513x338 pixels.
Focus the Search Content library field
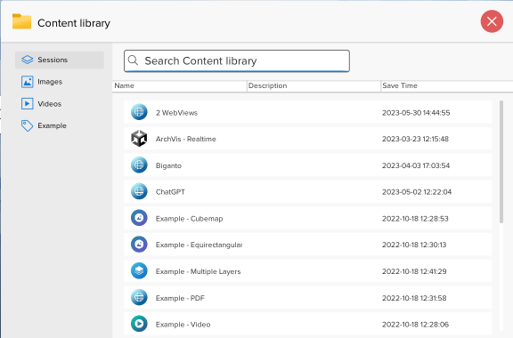tap(237, 60)
